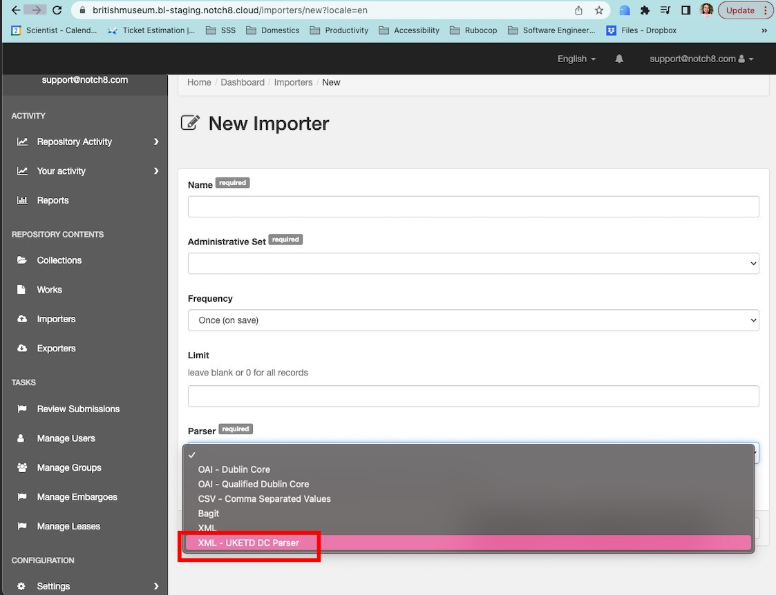Open the notification bell icon
776x595 pixels.
pyautogui.click(x=618, y=59)
